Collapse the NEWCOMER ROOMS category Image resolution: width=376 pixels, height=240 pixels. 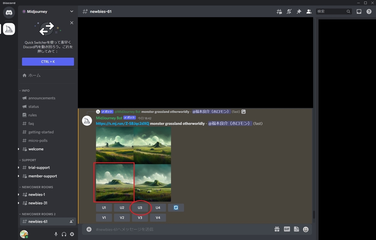[37, 187]
